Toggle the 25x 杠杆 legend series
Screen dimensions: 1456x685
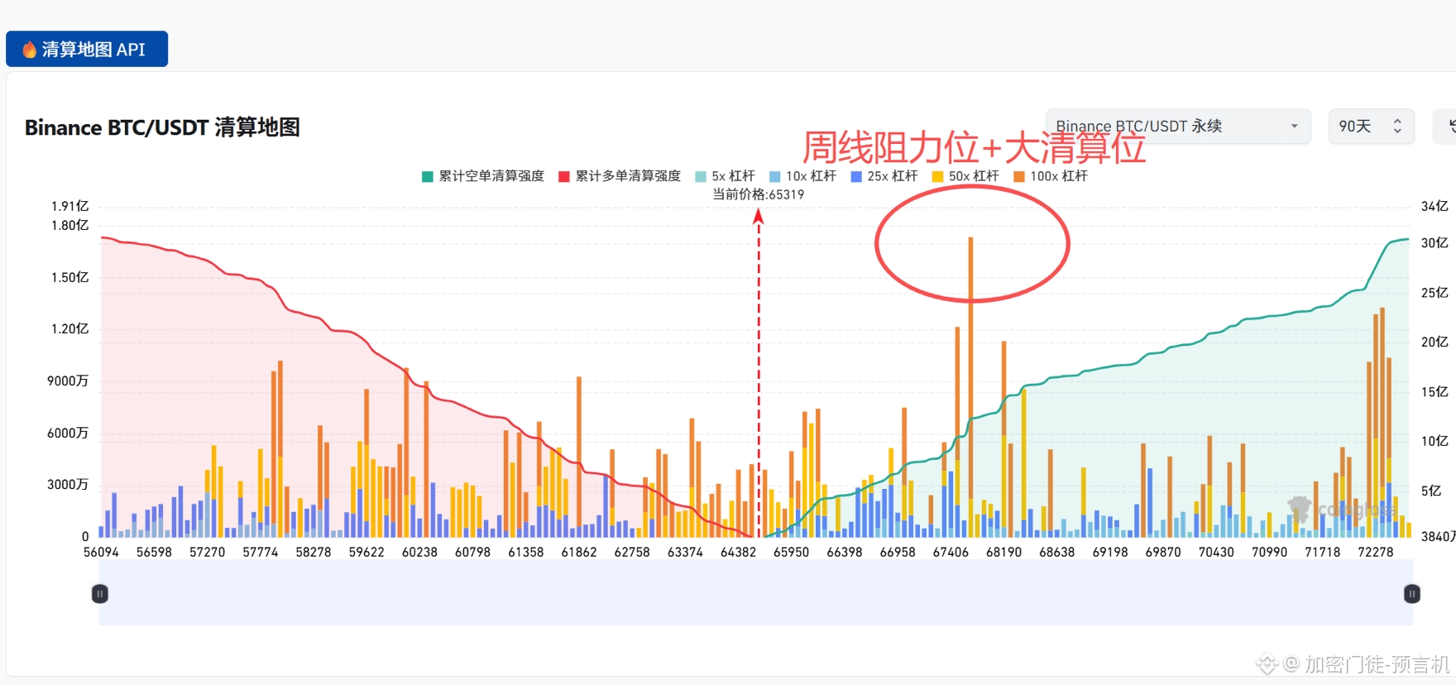pyautogui.click(x=884, y=176)
